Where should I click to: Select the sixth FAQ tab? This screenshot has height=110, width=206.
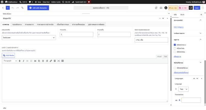[78, 25]
